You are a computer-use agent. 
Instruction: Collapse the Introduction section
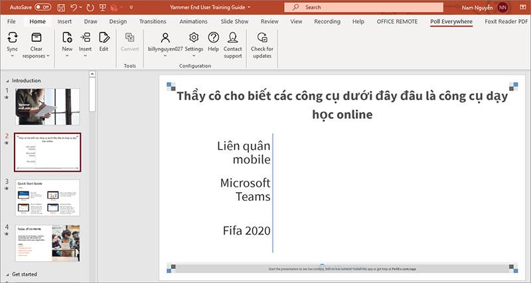point(7,81)
